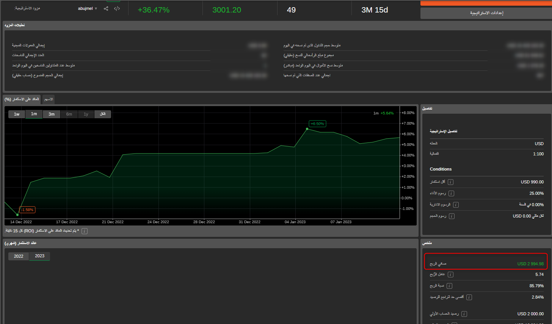Click info icon beside أقصى حد لتراجع الرصيد
This screenshot has height=324, width=552.
click(469, 297)
